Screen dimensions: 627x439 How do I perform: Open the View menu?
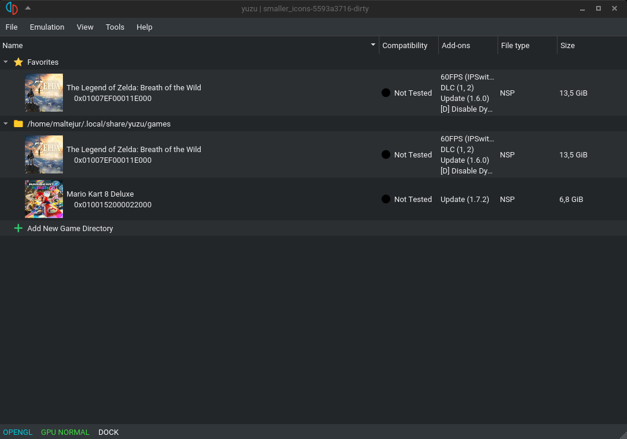tap(85, 27)
